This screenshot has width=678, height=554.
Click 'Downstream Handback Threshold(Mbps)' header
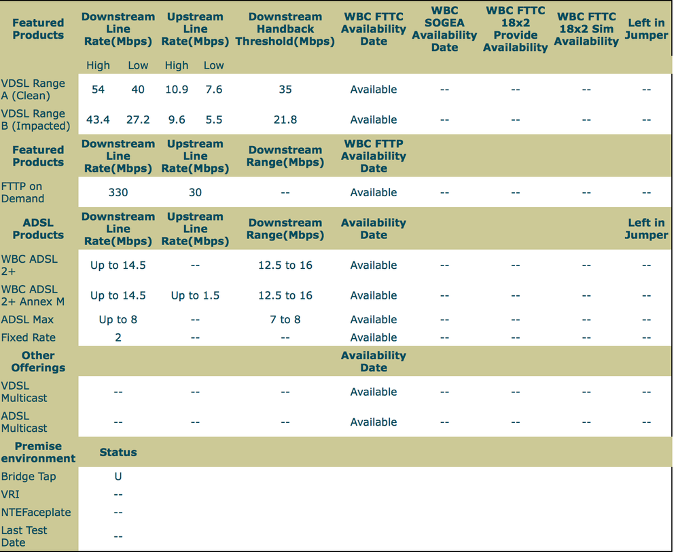point(285,29)
